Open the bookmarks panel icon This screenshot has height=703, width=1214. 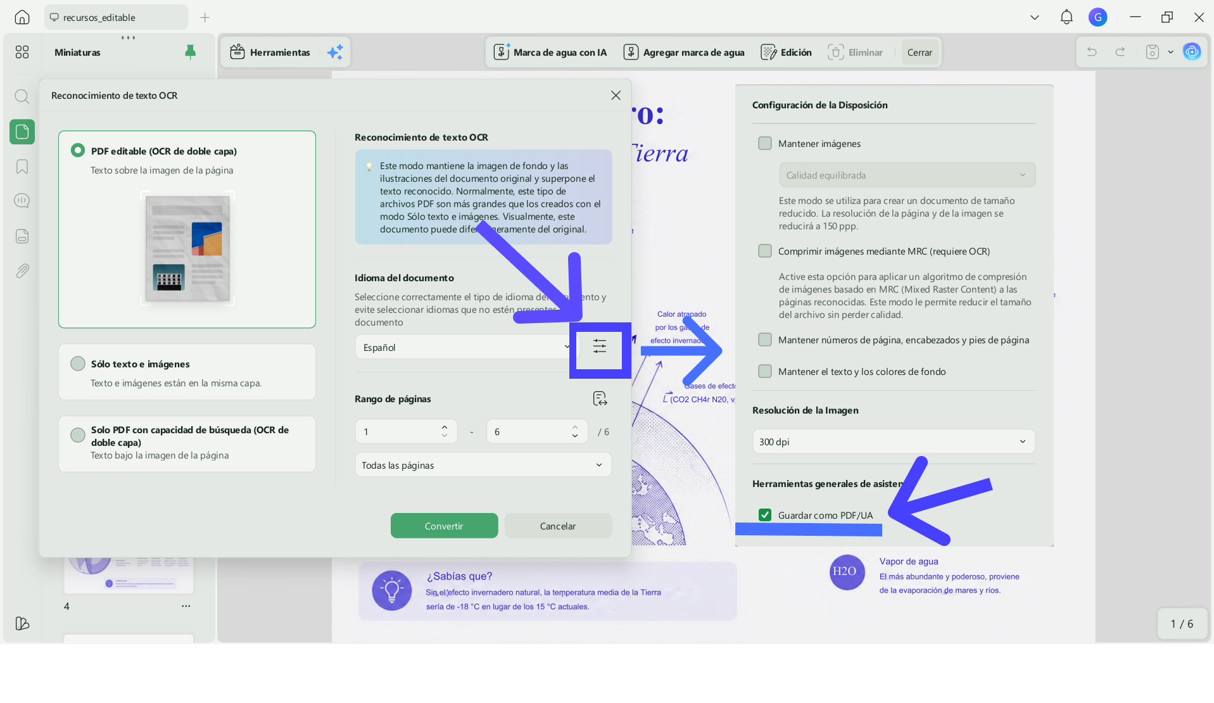pyautogui.click(x=22, y=167)
